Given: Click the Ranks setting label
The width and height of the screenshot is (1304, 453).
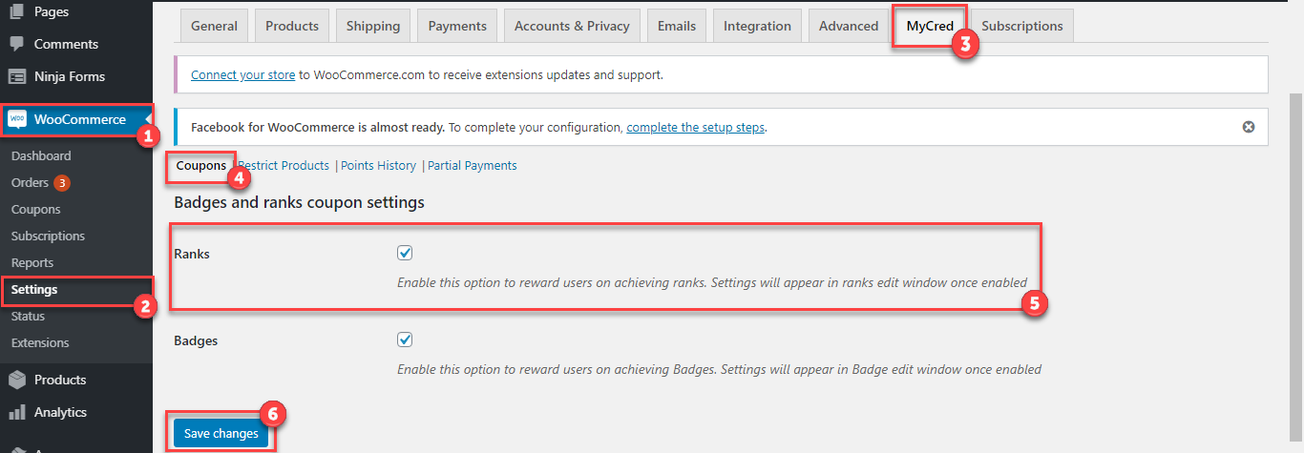Looking at the screenshot, I should pyautogui.click(x=192, y=254).
